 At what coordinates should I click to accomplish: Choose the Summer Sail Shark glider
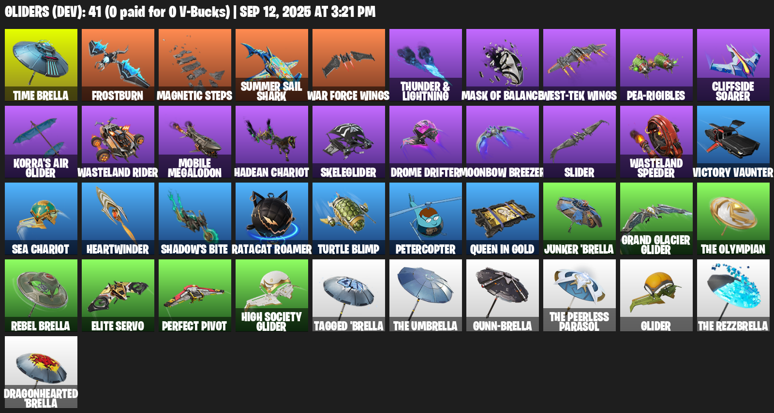click(x=272, y=65)
